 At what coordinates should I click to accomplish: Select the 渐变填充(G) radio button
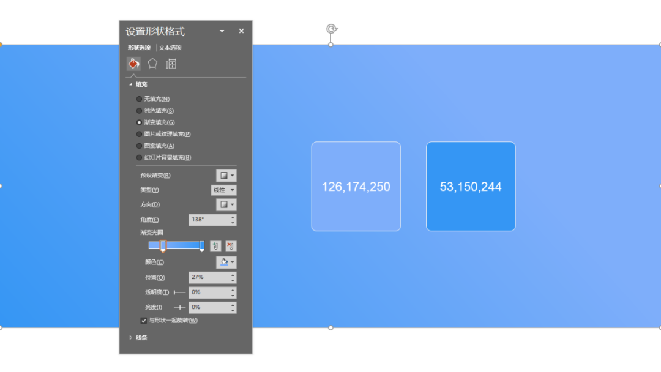pyautogui.click(x=139, y=122)
